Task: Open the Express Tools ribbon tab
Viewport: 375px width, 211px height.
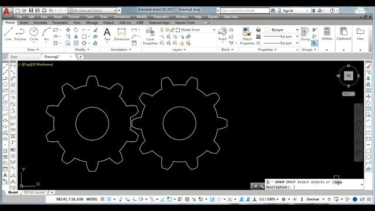Action: pos(185,22)
